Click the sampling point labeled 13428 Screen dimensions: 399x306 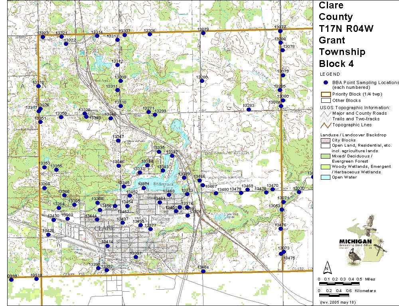[x=48, y=235]
